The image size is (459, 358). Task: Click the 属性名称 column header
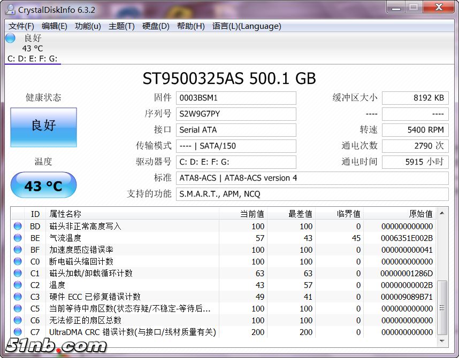pos(65,214)
